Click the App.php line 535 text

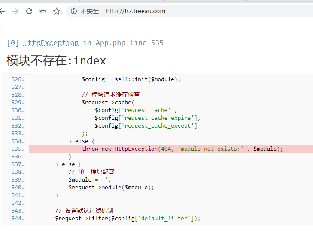point(129,43)
